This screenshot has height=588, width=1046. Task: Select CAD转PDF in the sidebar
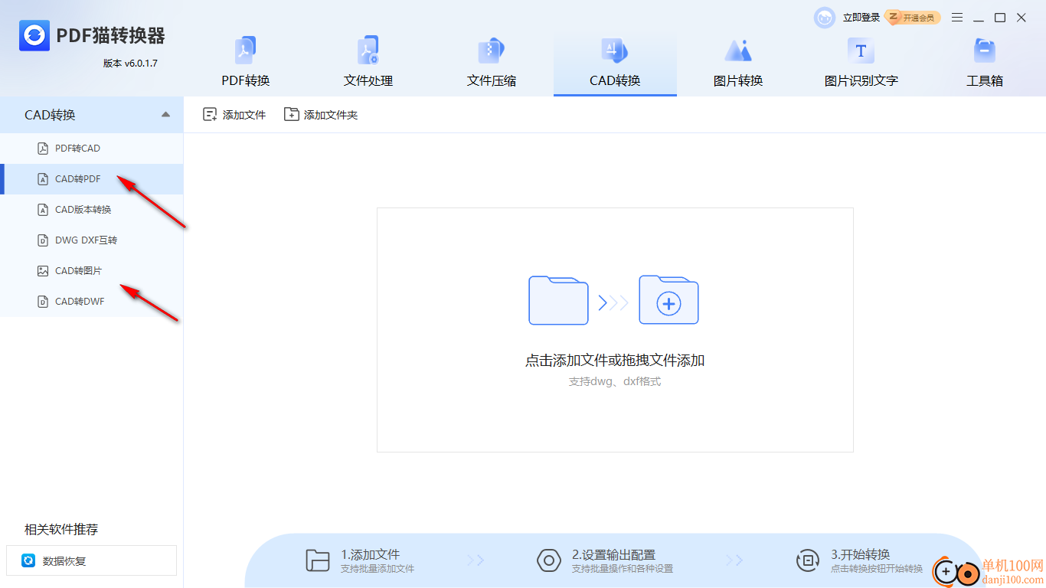(92, 179)
